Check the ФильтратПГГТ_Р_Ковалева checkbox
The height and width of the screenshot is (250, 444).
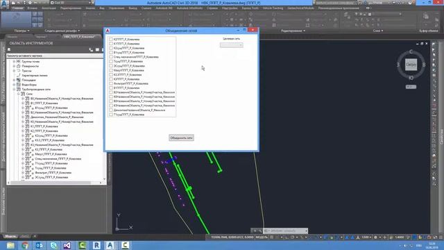pos(111,83)
